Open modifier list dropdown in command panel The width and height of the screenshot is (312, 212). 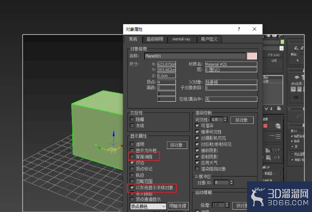coord(281,48)
